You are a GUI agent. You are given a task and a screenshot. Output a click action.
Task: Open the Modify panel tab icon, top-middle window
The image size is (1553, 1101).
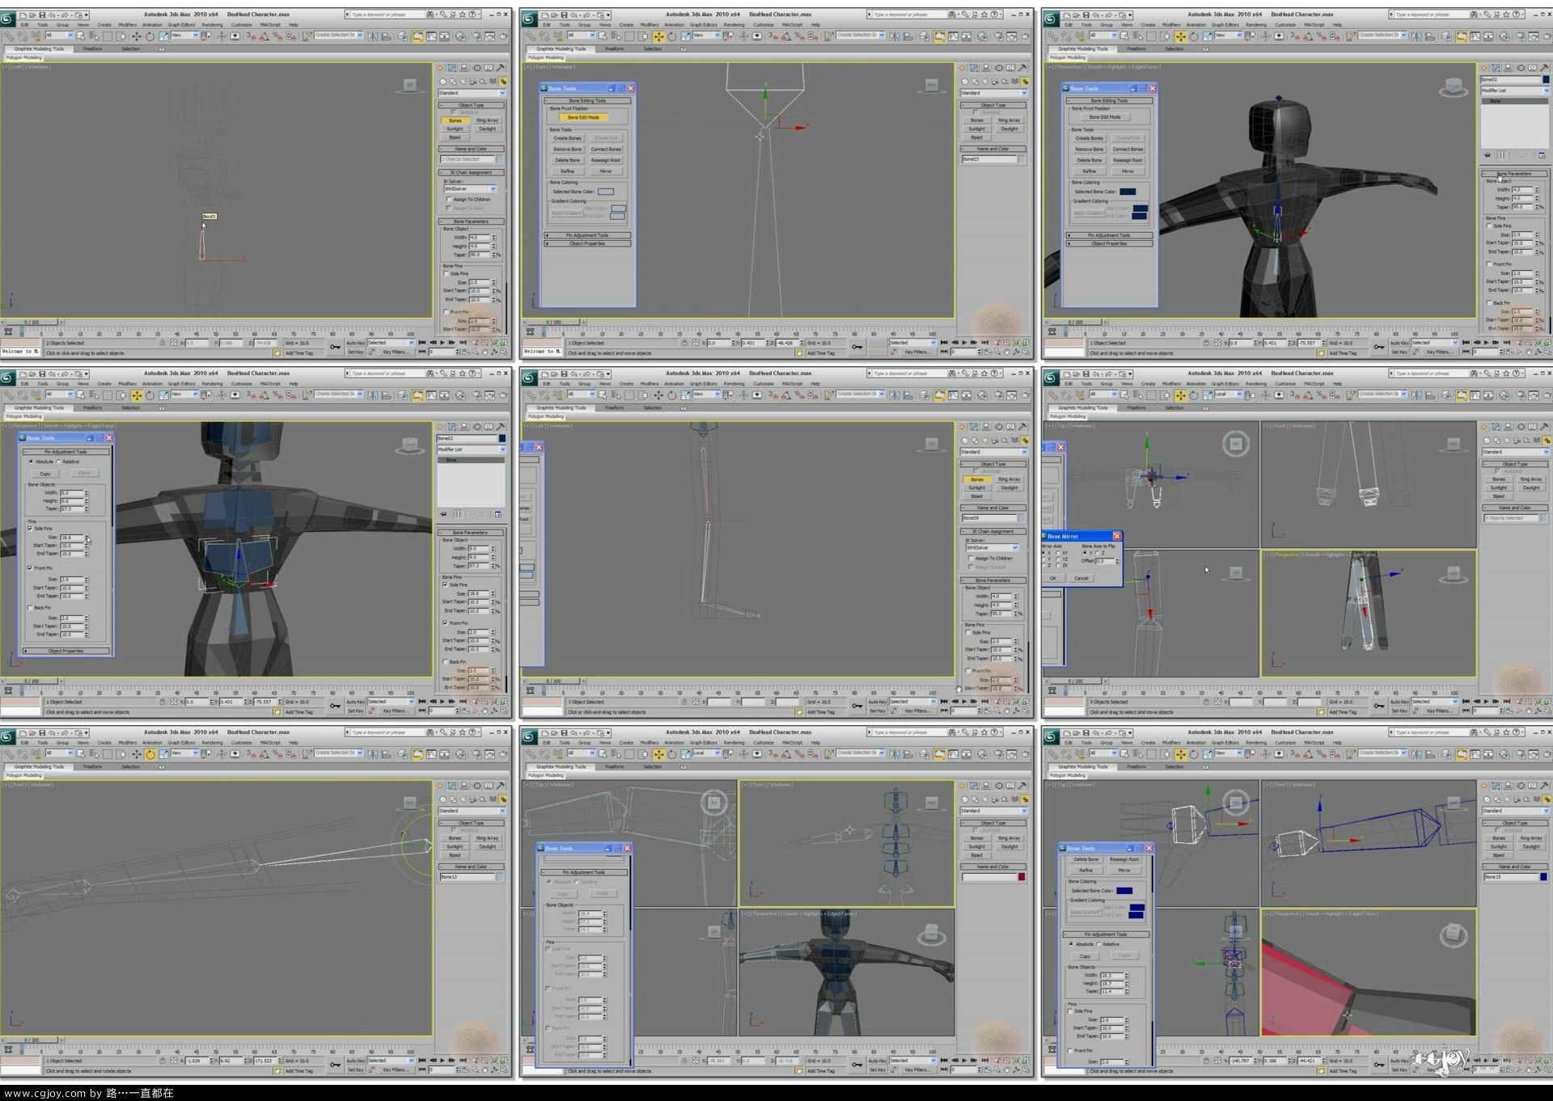(x=974, y=68)
